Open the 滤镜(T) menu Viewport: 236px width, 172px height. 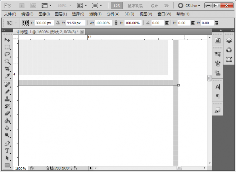coord(95,14)
